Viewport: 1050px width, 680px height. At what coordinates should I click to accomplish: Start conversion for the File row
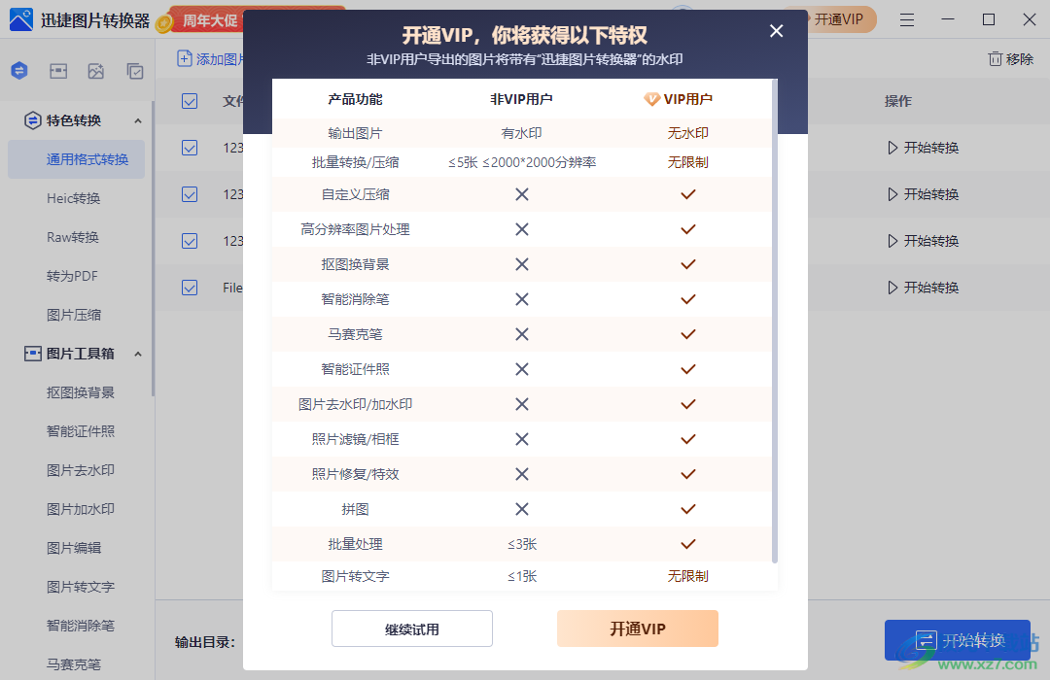coord(924,288)
